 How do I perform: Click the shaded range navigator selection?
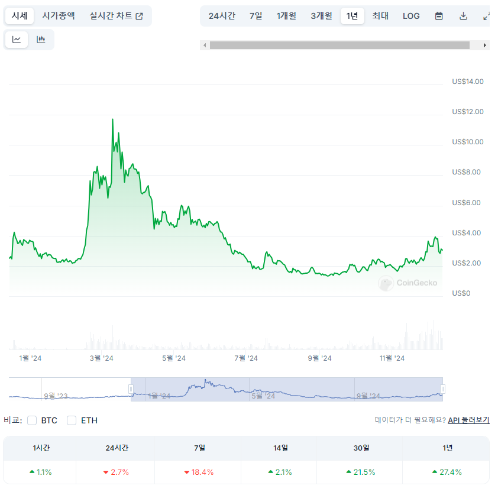pyautogui.click(x=287, y=389)
